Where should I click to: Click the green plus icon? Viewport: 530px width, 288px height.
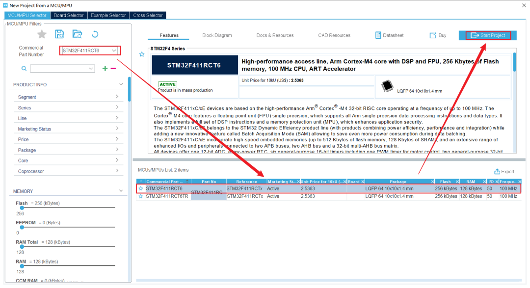pos(105,69)
